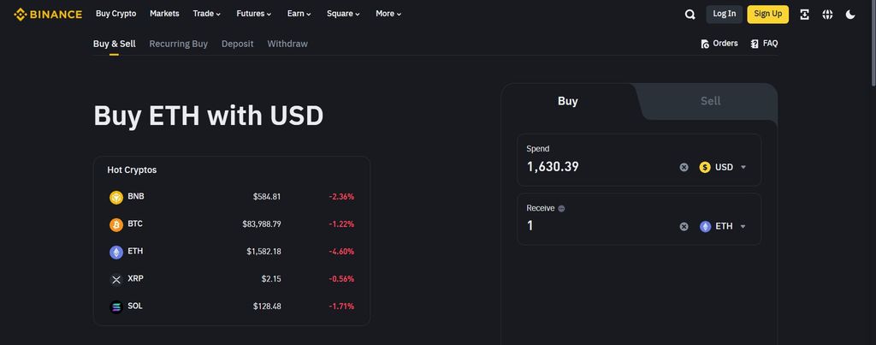Click the Binance logo
The width and height of the screenshot is (876, 345).
tap(48, 14)
